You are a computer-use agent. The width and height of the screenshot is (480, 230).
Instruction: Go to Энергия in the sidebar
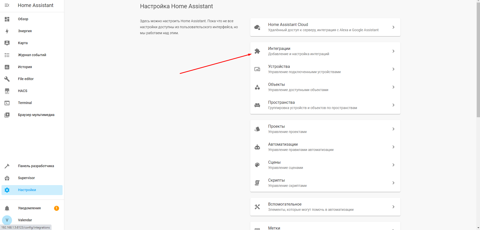point(32,31)
